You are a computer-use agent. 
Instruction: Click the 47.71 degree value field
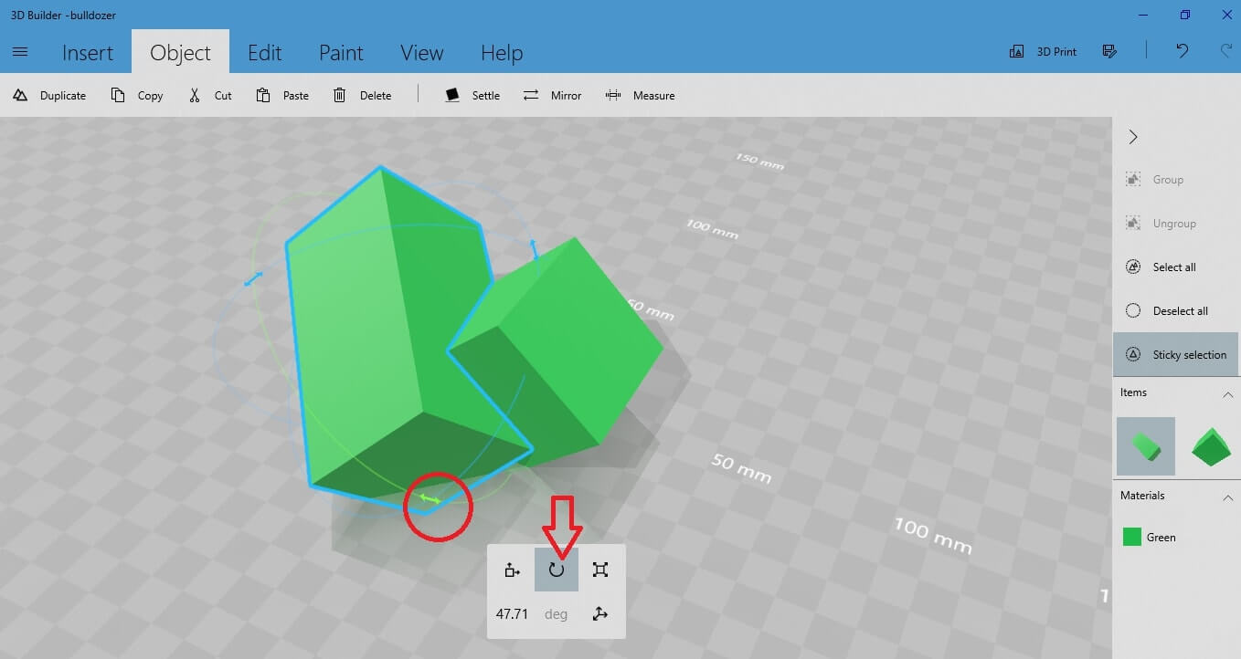[513, 614]
